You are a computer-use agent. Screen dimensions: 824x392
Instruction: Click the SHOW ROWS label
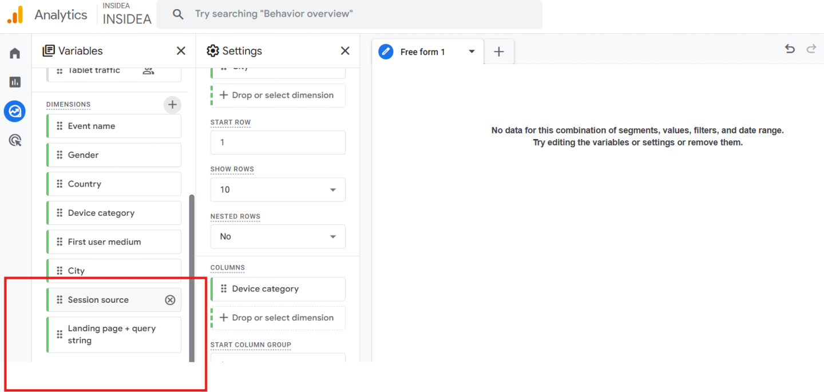[232, 169]
